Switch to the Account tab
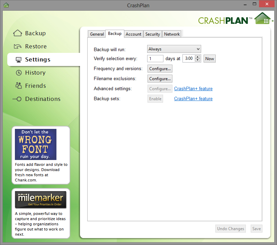 (133, 34)
